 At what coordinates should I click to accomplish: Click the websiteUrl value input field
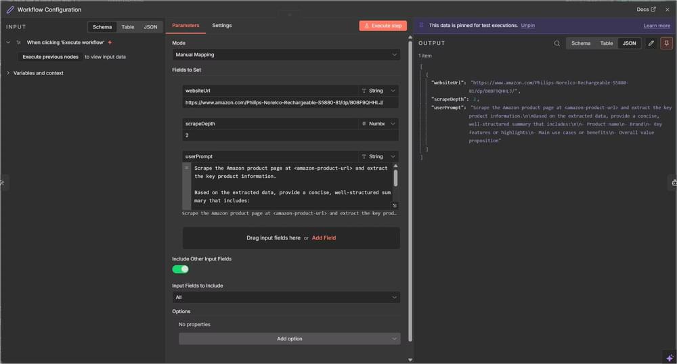(290, 103)
